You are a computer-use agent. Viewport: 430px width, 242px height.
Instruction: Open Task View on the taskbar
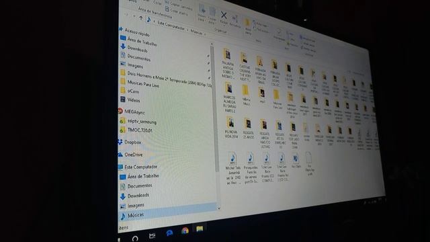point(152,236)
